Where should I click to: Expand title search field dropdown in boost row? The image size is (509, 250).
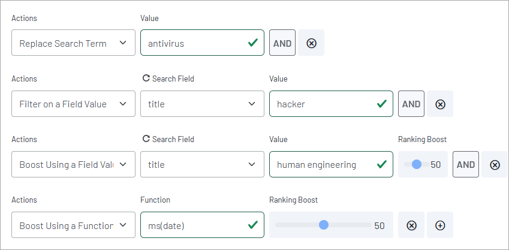[x=202, y=164]
